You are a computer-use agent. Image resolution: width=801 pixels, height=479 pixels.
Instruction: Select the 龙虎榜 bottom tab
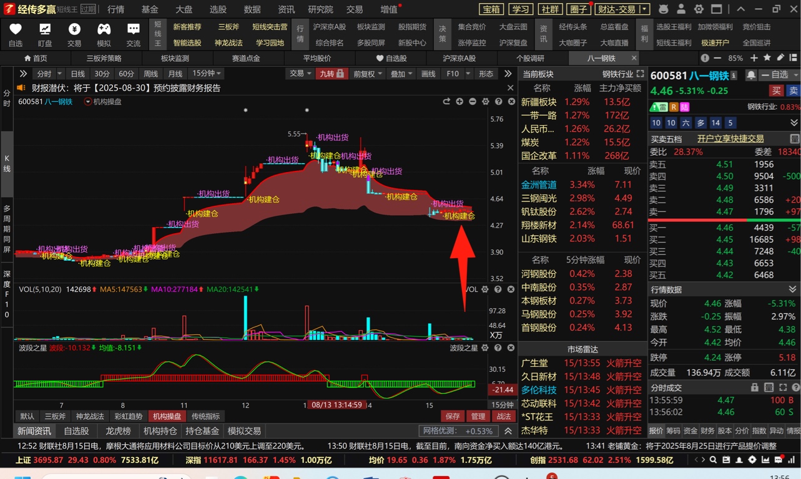[x=118, y=431]
